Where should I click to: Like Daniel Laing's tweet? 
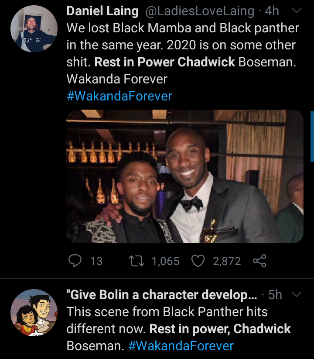pyautogui.click(x=198, y=261)
